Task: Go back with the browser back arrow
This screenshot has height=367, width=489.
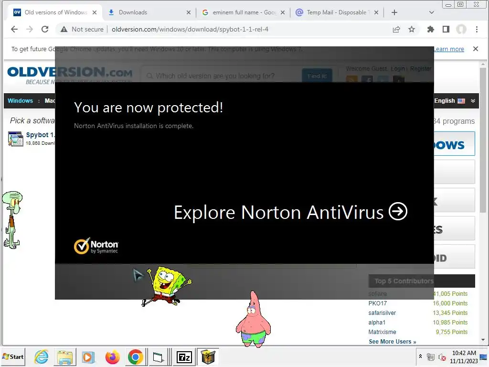Action: pyautogui.click(x=14, y=29)
